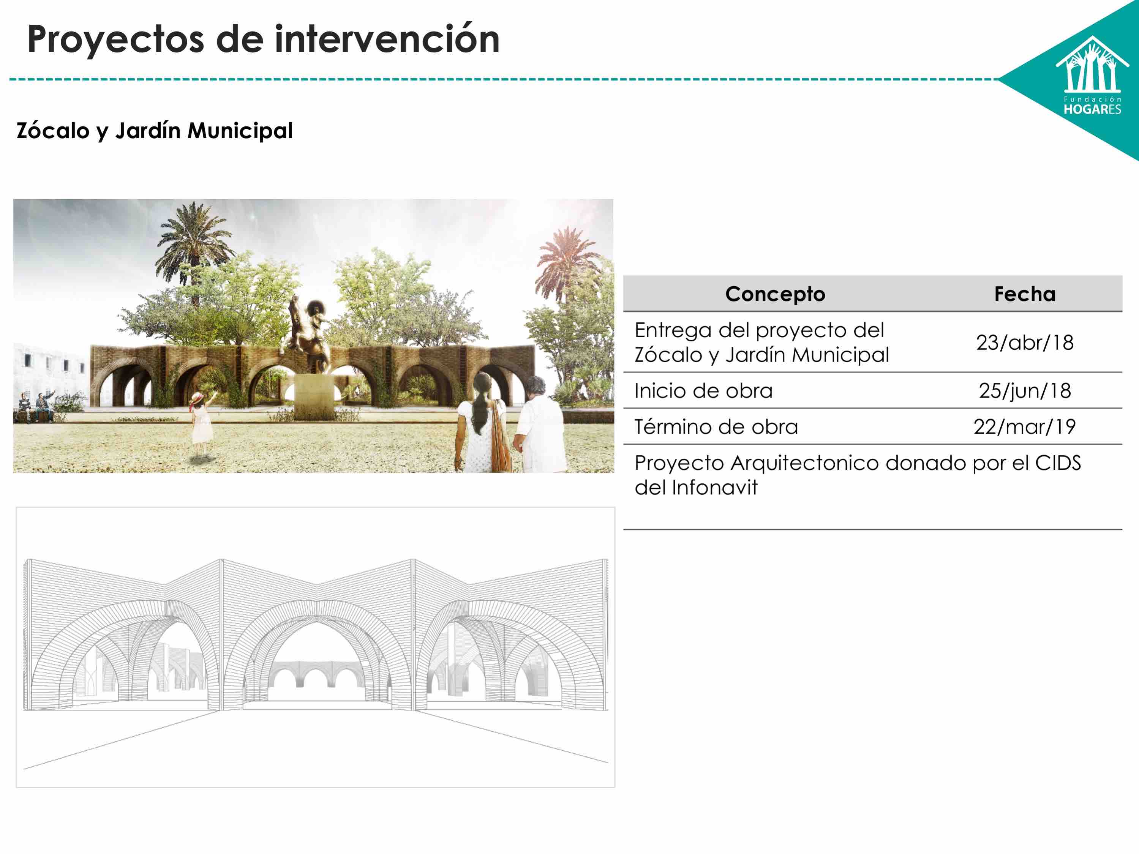The width and height of the screenshot is (1139, 854).
Task: Click the Concepto column header
Action: [775, 294]
